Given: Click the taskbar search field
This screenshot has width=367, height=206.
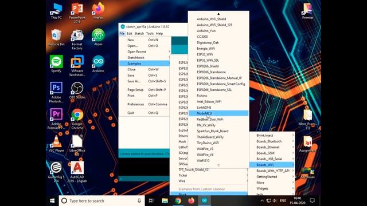Looking at the screenshot, I should tap(102, 201).
